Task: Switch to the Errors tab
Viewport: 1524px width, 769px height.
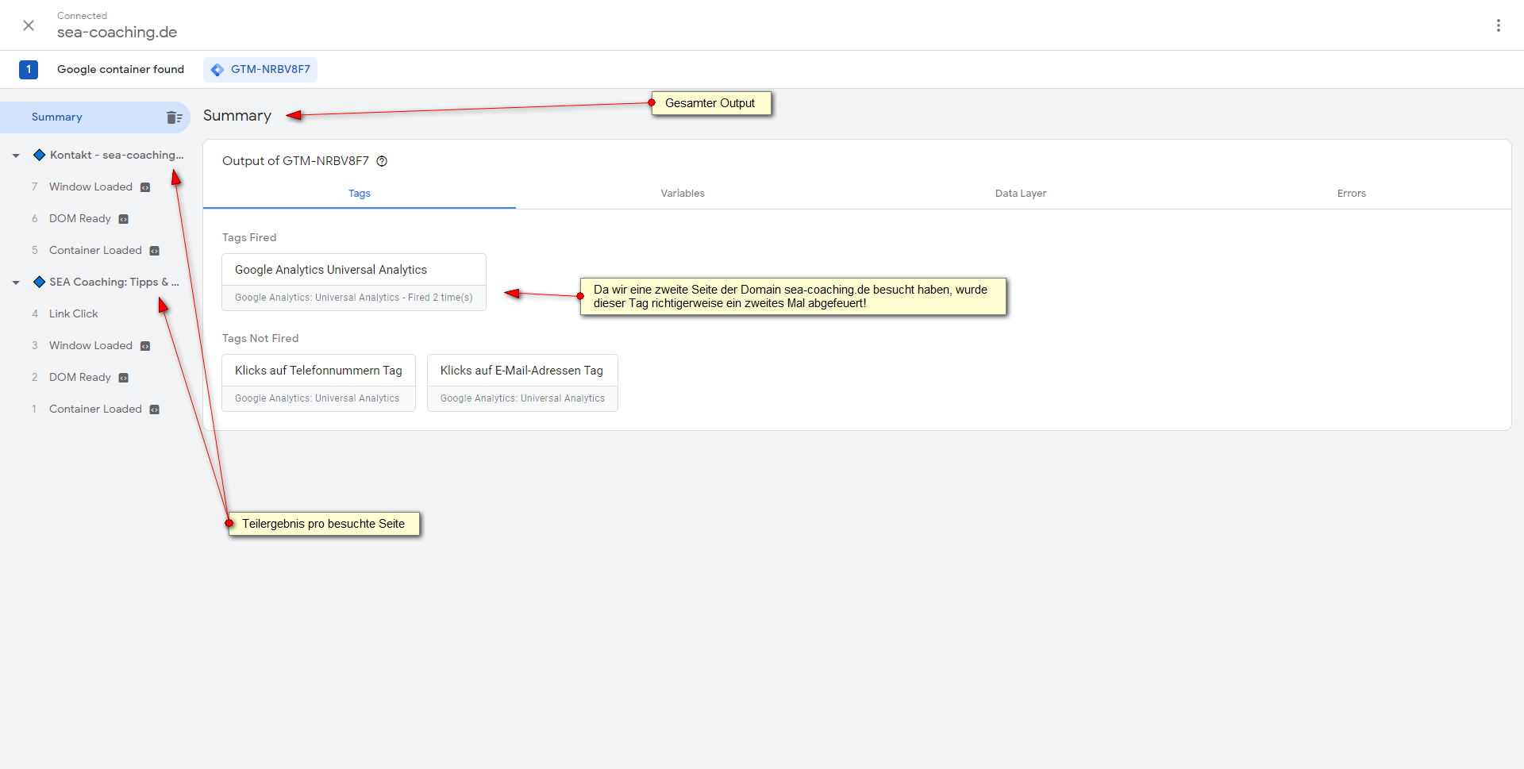Action: point(1351,194)
